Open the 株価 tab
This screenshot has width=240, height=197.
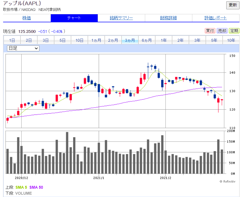27,18
